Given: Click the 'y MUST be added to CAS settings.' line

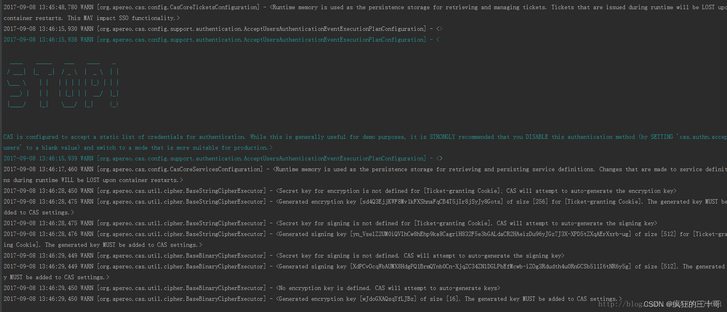Looking at the screenshot, I should pyautogui.click(x=56, y=277).
